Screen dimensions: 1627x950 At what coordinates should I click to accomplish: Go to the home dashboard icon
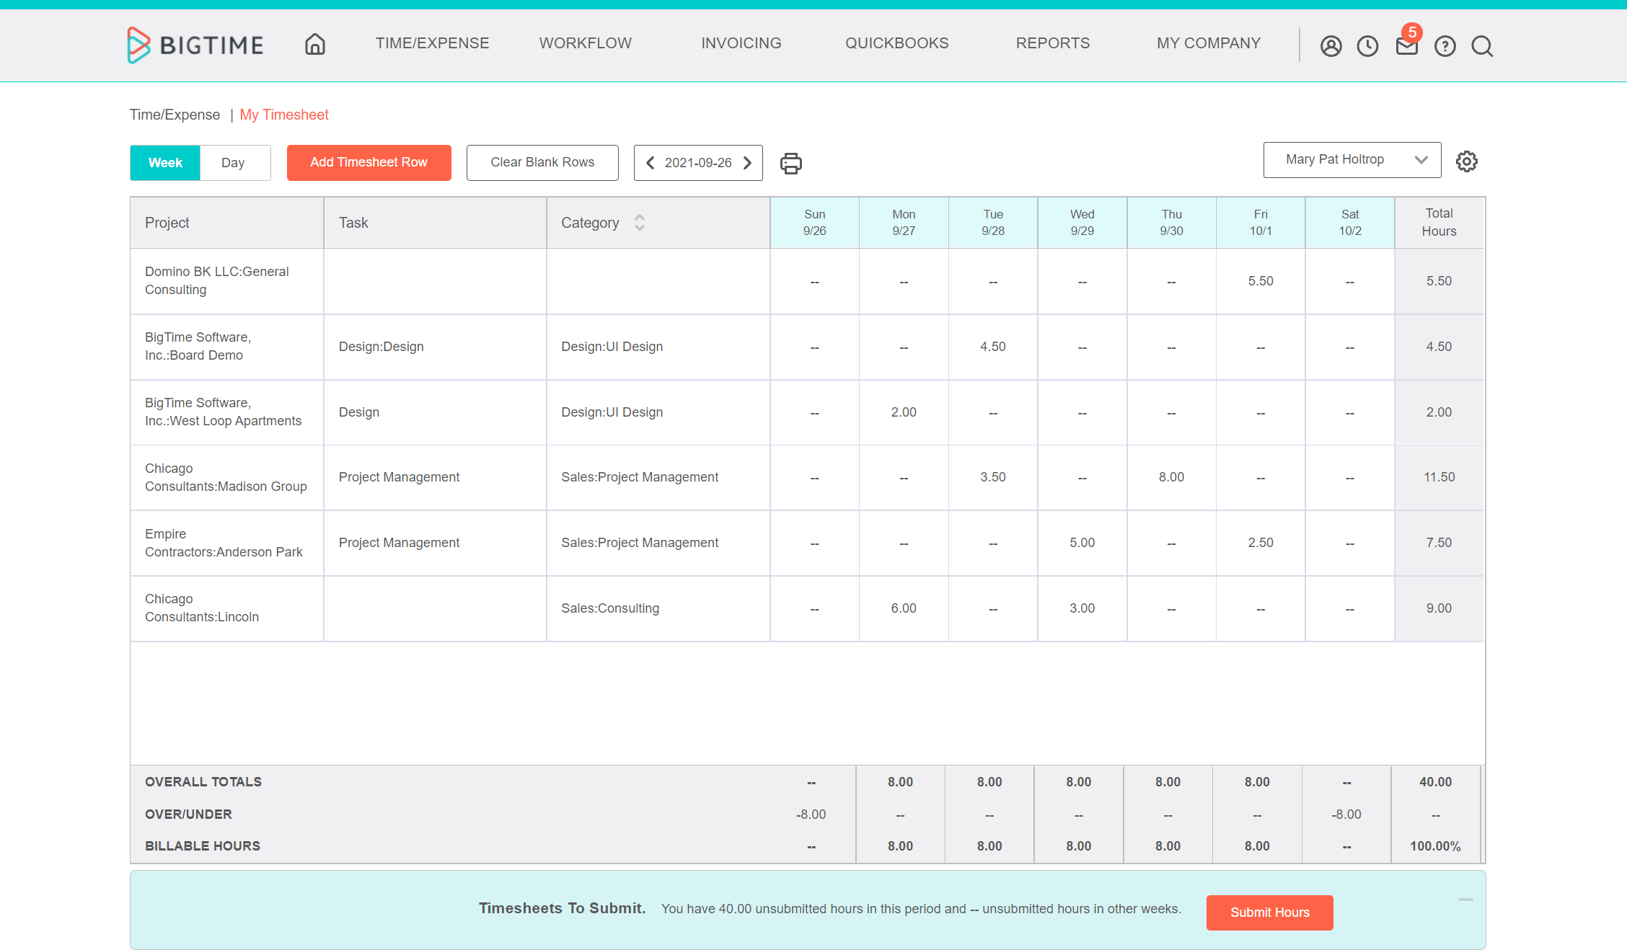(x=315, y=45)
